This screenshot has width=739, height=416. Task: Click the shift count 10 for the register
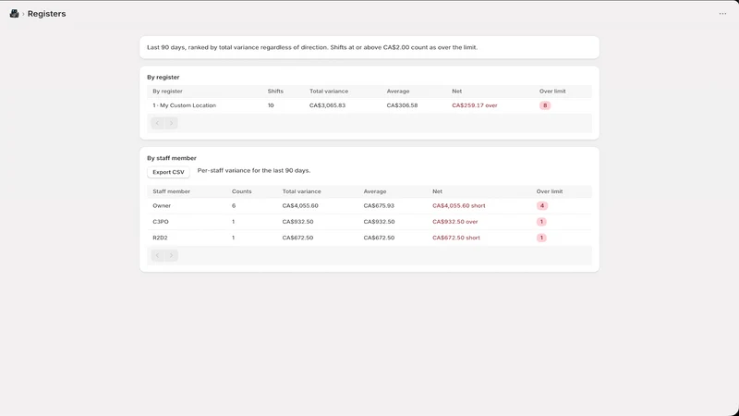point(271,105)
